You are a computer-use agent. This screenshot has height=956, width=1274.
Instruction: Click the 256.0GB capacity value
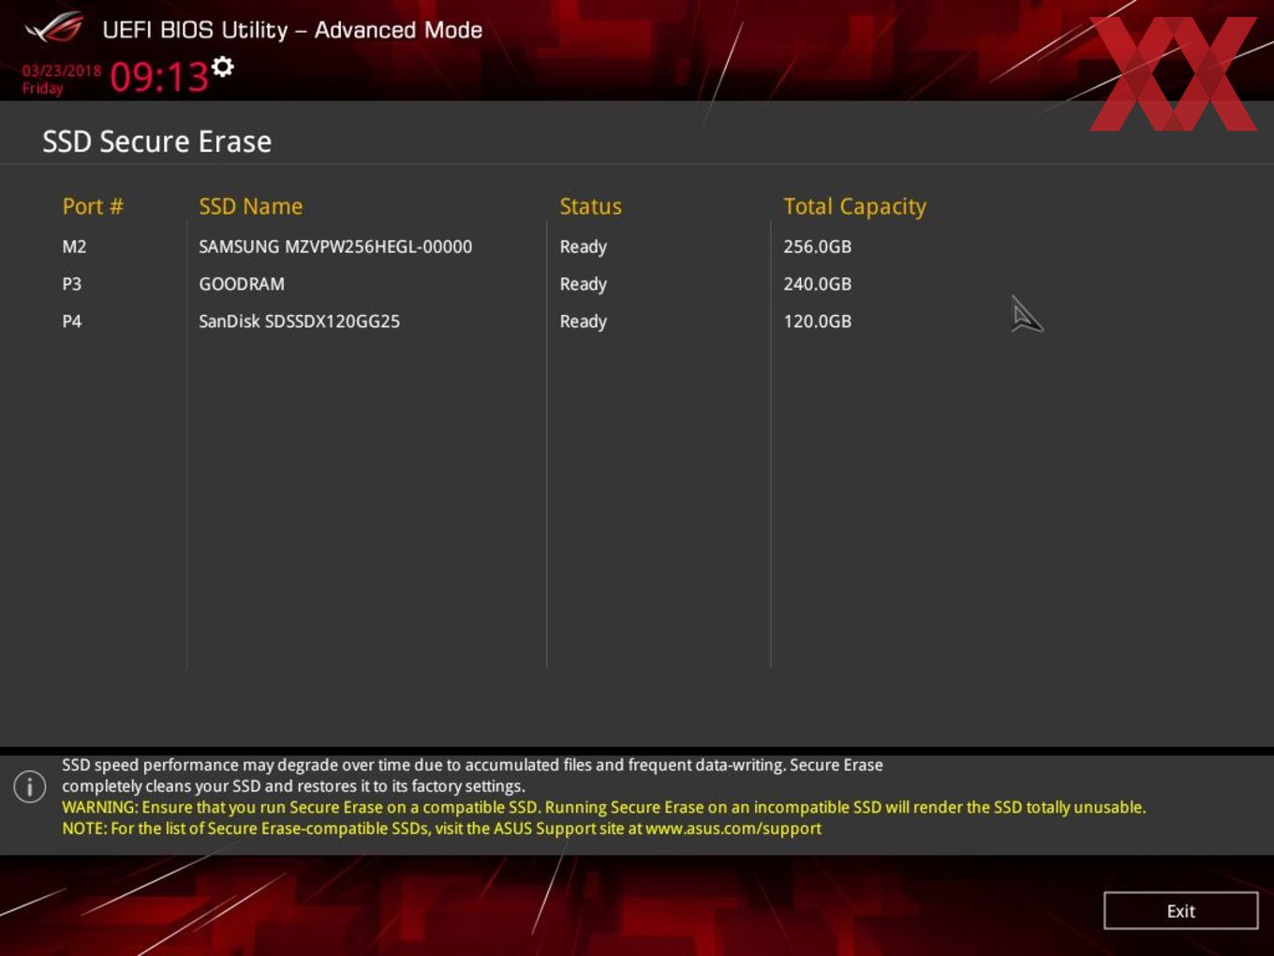(x=818, y=246)
